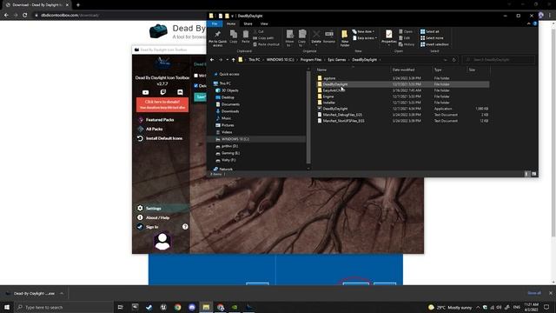Click Invert selection in ribbon
This screenshot has height=313, width=556.
coord(434,44)
